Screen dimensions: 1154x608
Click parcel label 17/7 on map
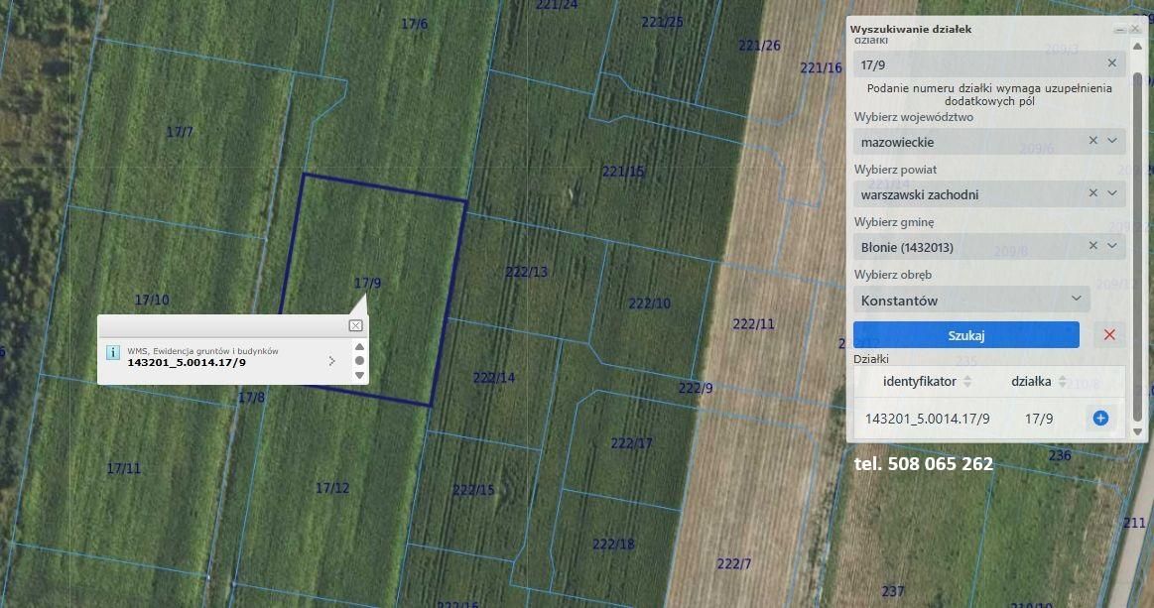pyautogui.click(x=180, y=132)
